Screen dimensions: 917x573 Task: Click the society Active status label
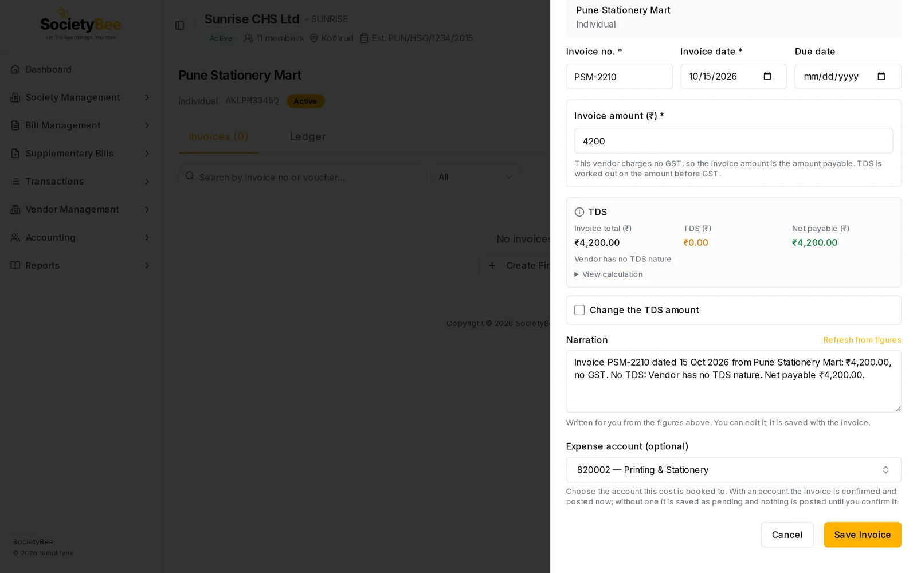(x=221, y=38)
